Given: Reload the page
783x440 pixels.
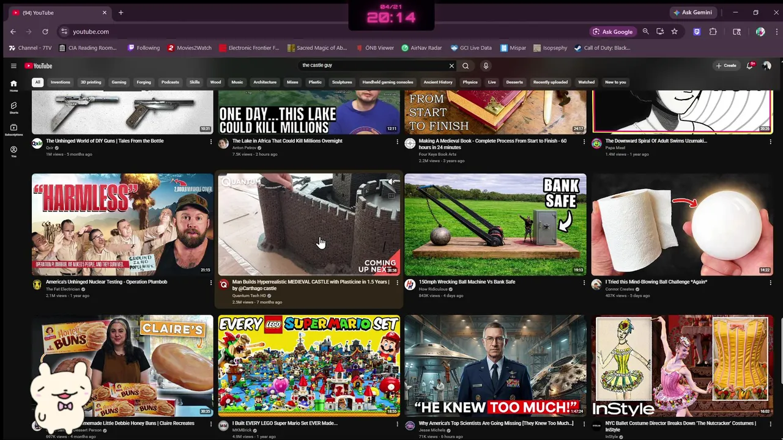Looking at the screenshot, I should pos(45,31).
